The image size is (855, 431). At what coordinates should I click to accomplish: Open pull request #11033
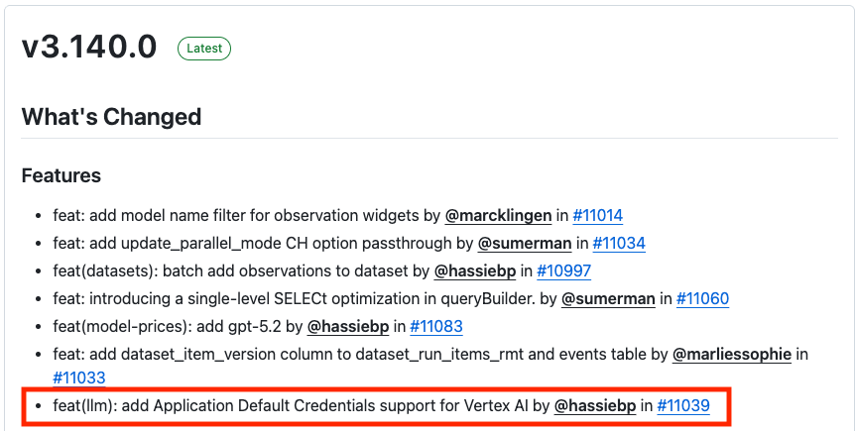click(x=79, y=377)
